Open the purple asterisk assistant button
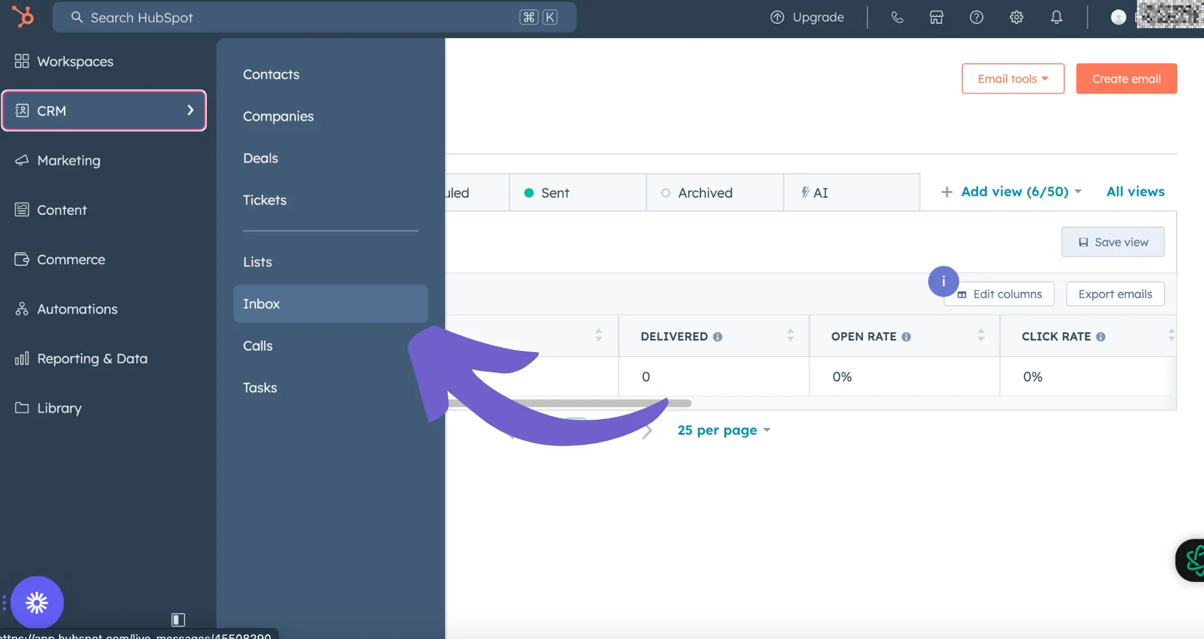 pyautogui.click(x=37, y=603)
